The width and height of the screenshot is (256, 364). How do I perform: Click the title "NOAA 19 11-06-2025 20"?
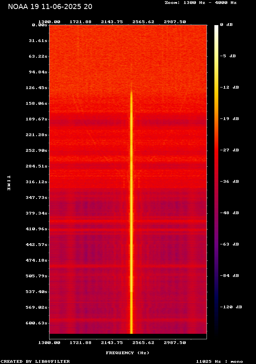click(50, 7)
